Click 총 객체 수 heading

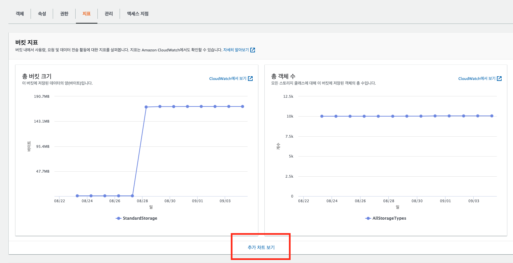click(283, 76)
